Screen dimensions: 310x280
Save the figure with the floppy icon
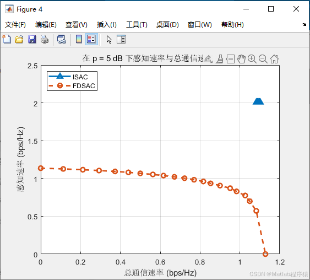(x=32, y=39)
